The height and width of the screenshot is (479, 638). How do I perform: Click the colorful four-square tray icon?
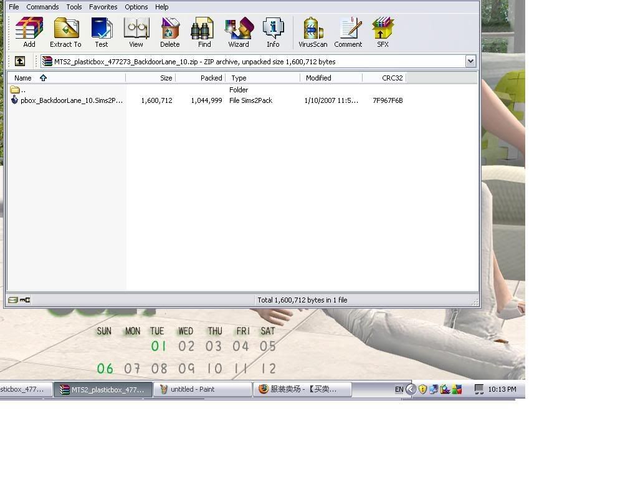457,389
